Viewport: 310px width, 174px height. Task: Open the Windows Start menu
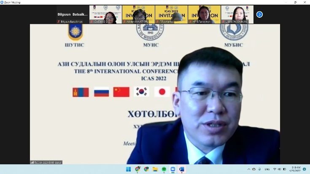pyautogui.click(x=128, y=169)
